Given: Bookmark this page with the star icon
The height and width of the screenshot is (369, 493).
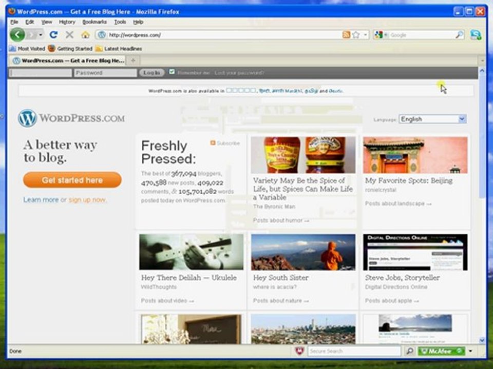Looking at the screenshot, I should [x=356, y=35].
